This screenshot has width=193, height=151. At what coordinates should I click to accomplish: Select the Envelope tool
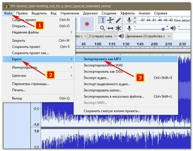[110, 20]
